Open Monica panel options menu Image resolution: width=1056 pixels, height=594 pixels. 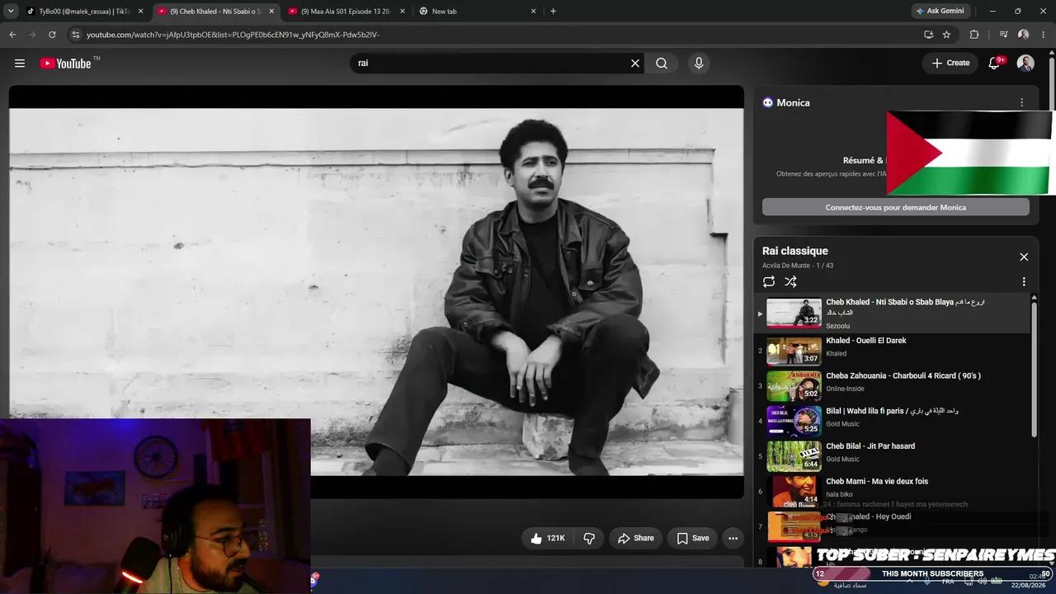point(1021,103)
